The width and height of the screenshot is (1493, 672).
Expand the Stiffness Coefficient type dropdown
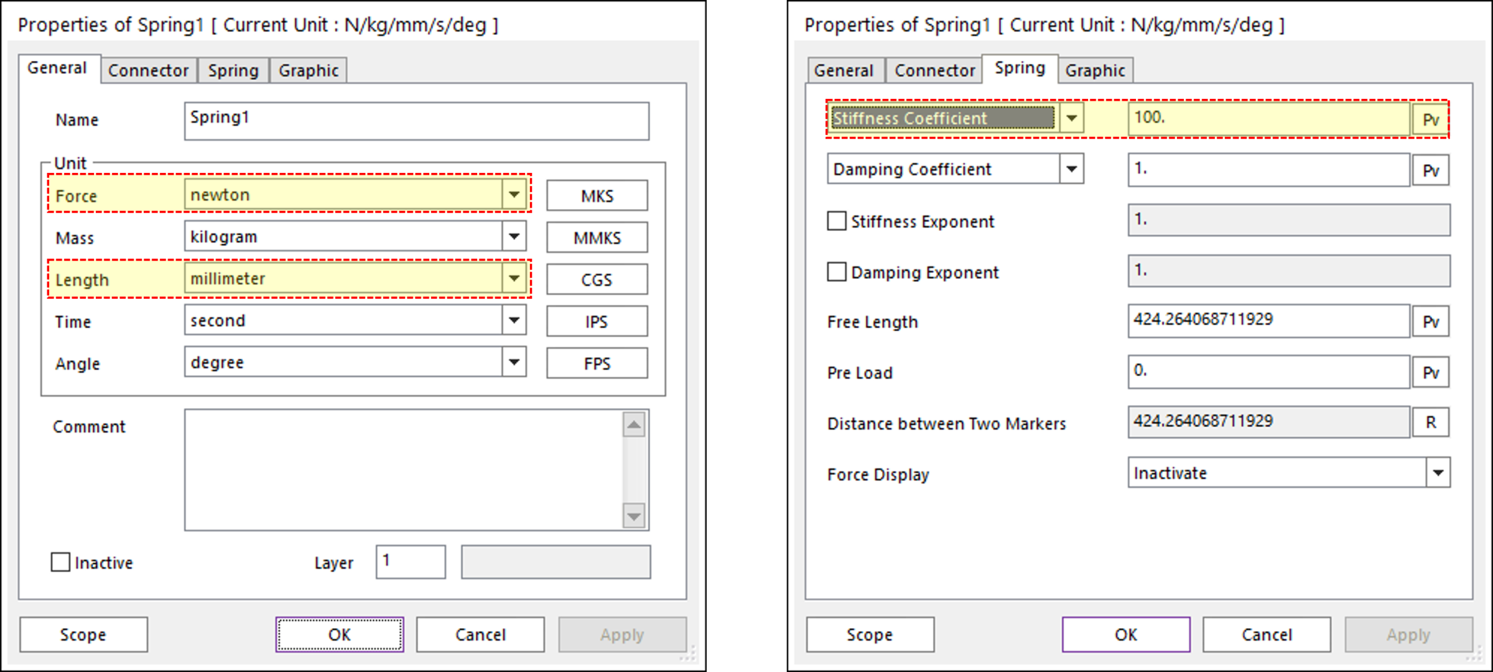[x=1071, y=118]
